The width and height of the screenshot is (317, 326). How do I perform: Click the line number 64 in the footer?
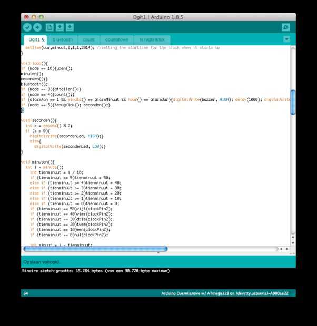[26, 293]
